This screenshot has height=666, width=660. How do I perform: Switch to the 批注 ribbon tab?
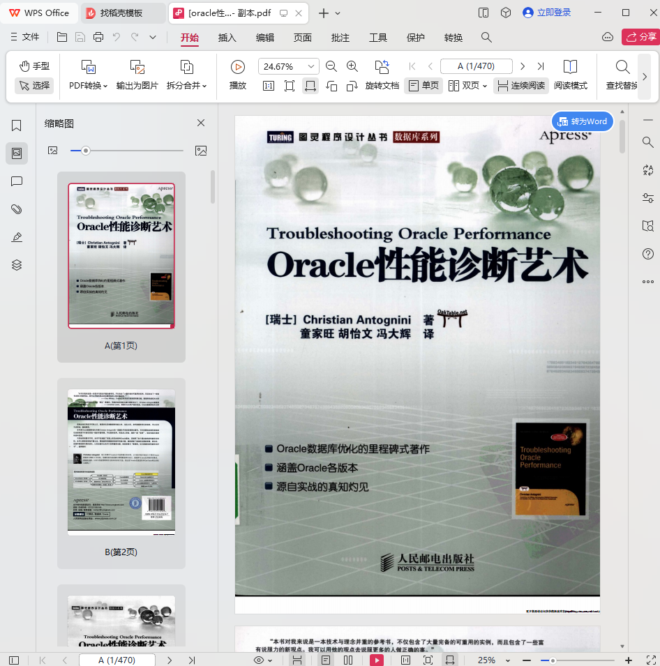click(340, 38)
